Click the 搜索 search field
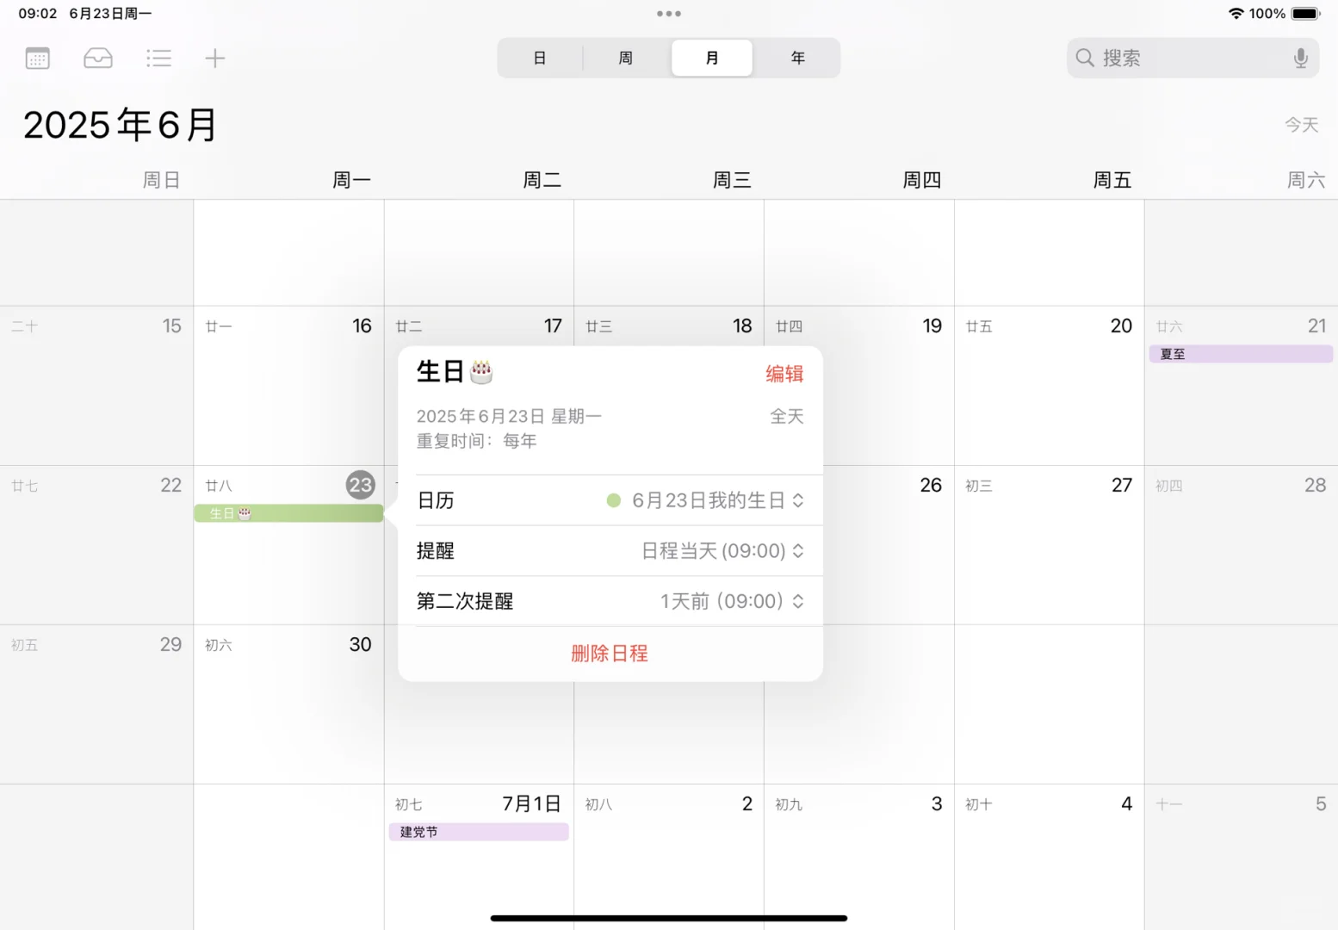 [1192, 58]
